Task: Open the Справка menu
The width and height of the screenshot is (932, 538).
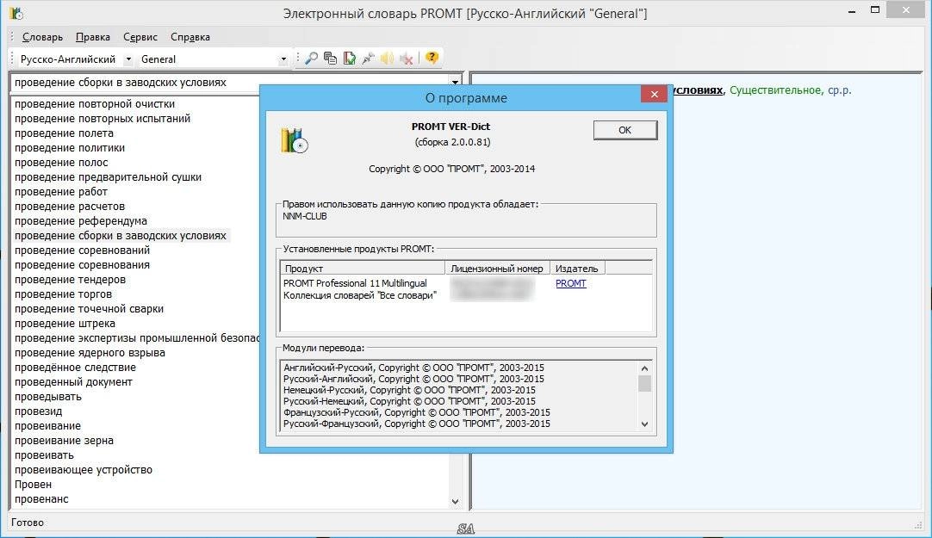Action: click(x=190, y=37)
